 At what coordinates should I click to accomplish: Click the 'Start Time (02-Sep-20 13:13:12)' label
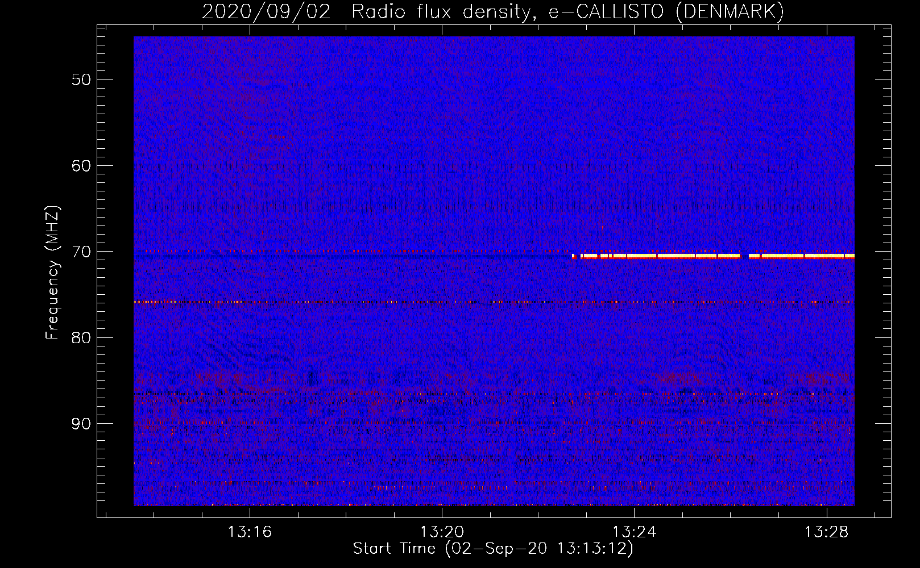(x=493, y=549)
